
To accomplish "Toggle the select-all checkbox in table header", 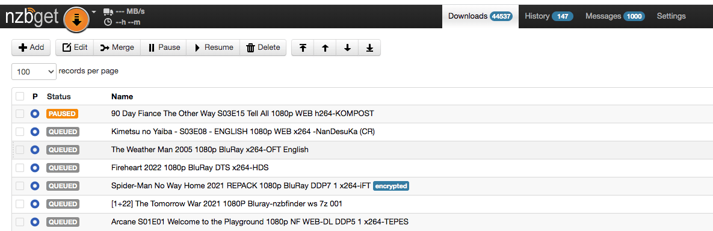I will tap(19, 96).
